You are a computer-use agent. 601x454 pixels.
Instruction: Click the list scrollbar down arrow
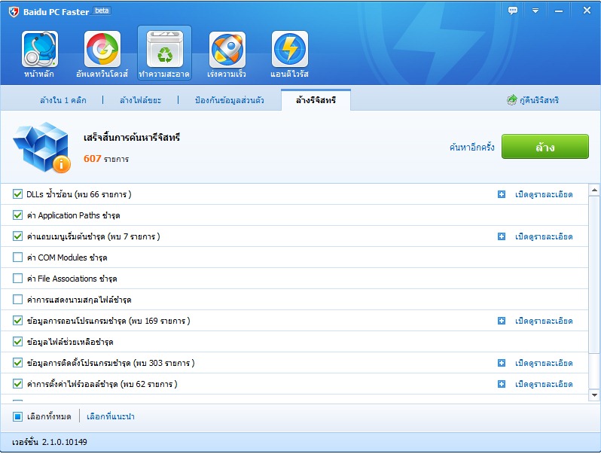[594, 395]
